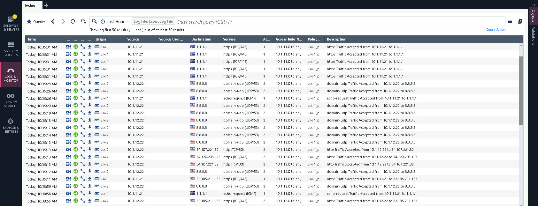The height and width of the screenshot is (206, 538).
Task: Select the fw.log tab
Action: coord(30,5)
